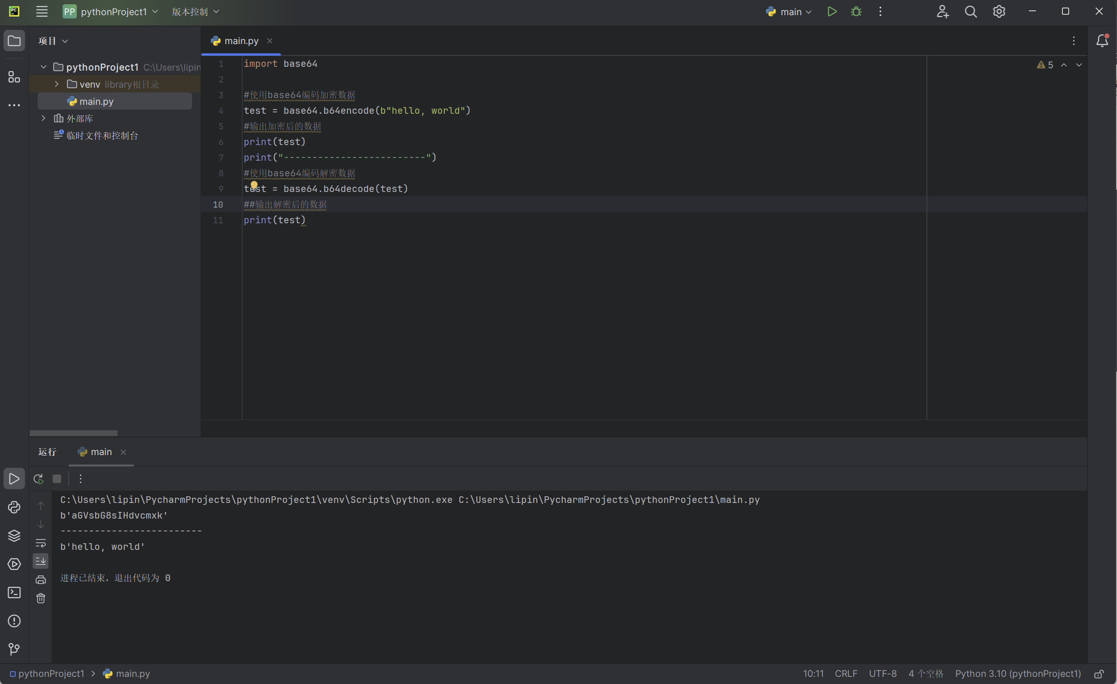Show more tool windows ellipsis

pos(14,105)
